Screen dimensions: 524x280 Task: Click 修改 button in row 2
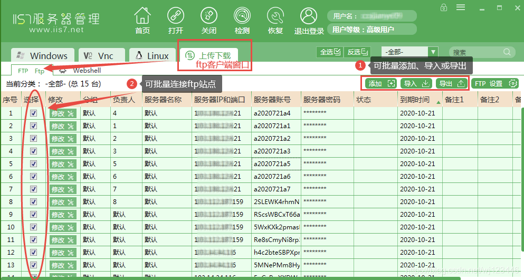click(x=63, y=127)
